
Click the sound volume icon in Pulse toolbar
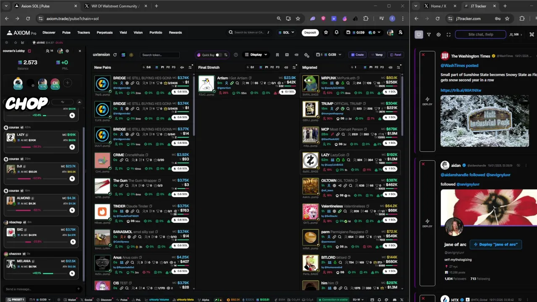point(296,55)
